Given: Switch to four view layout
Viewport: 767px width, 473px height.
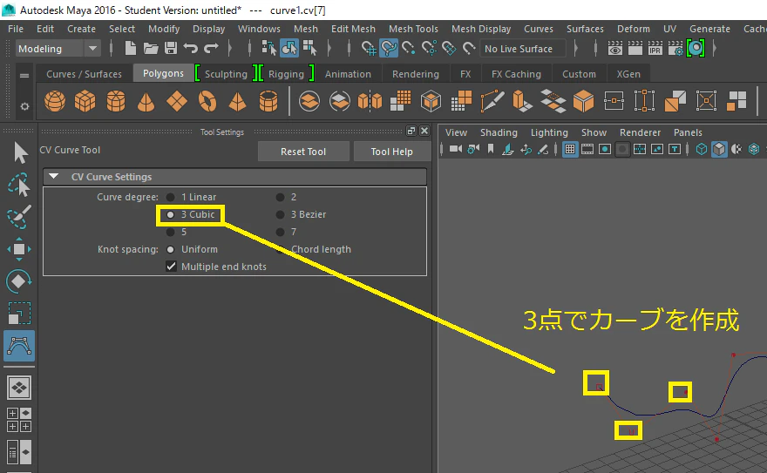Looking at the screenshot, I should pos(19,420).
